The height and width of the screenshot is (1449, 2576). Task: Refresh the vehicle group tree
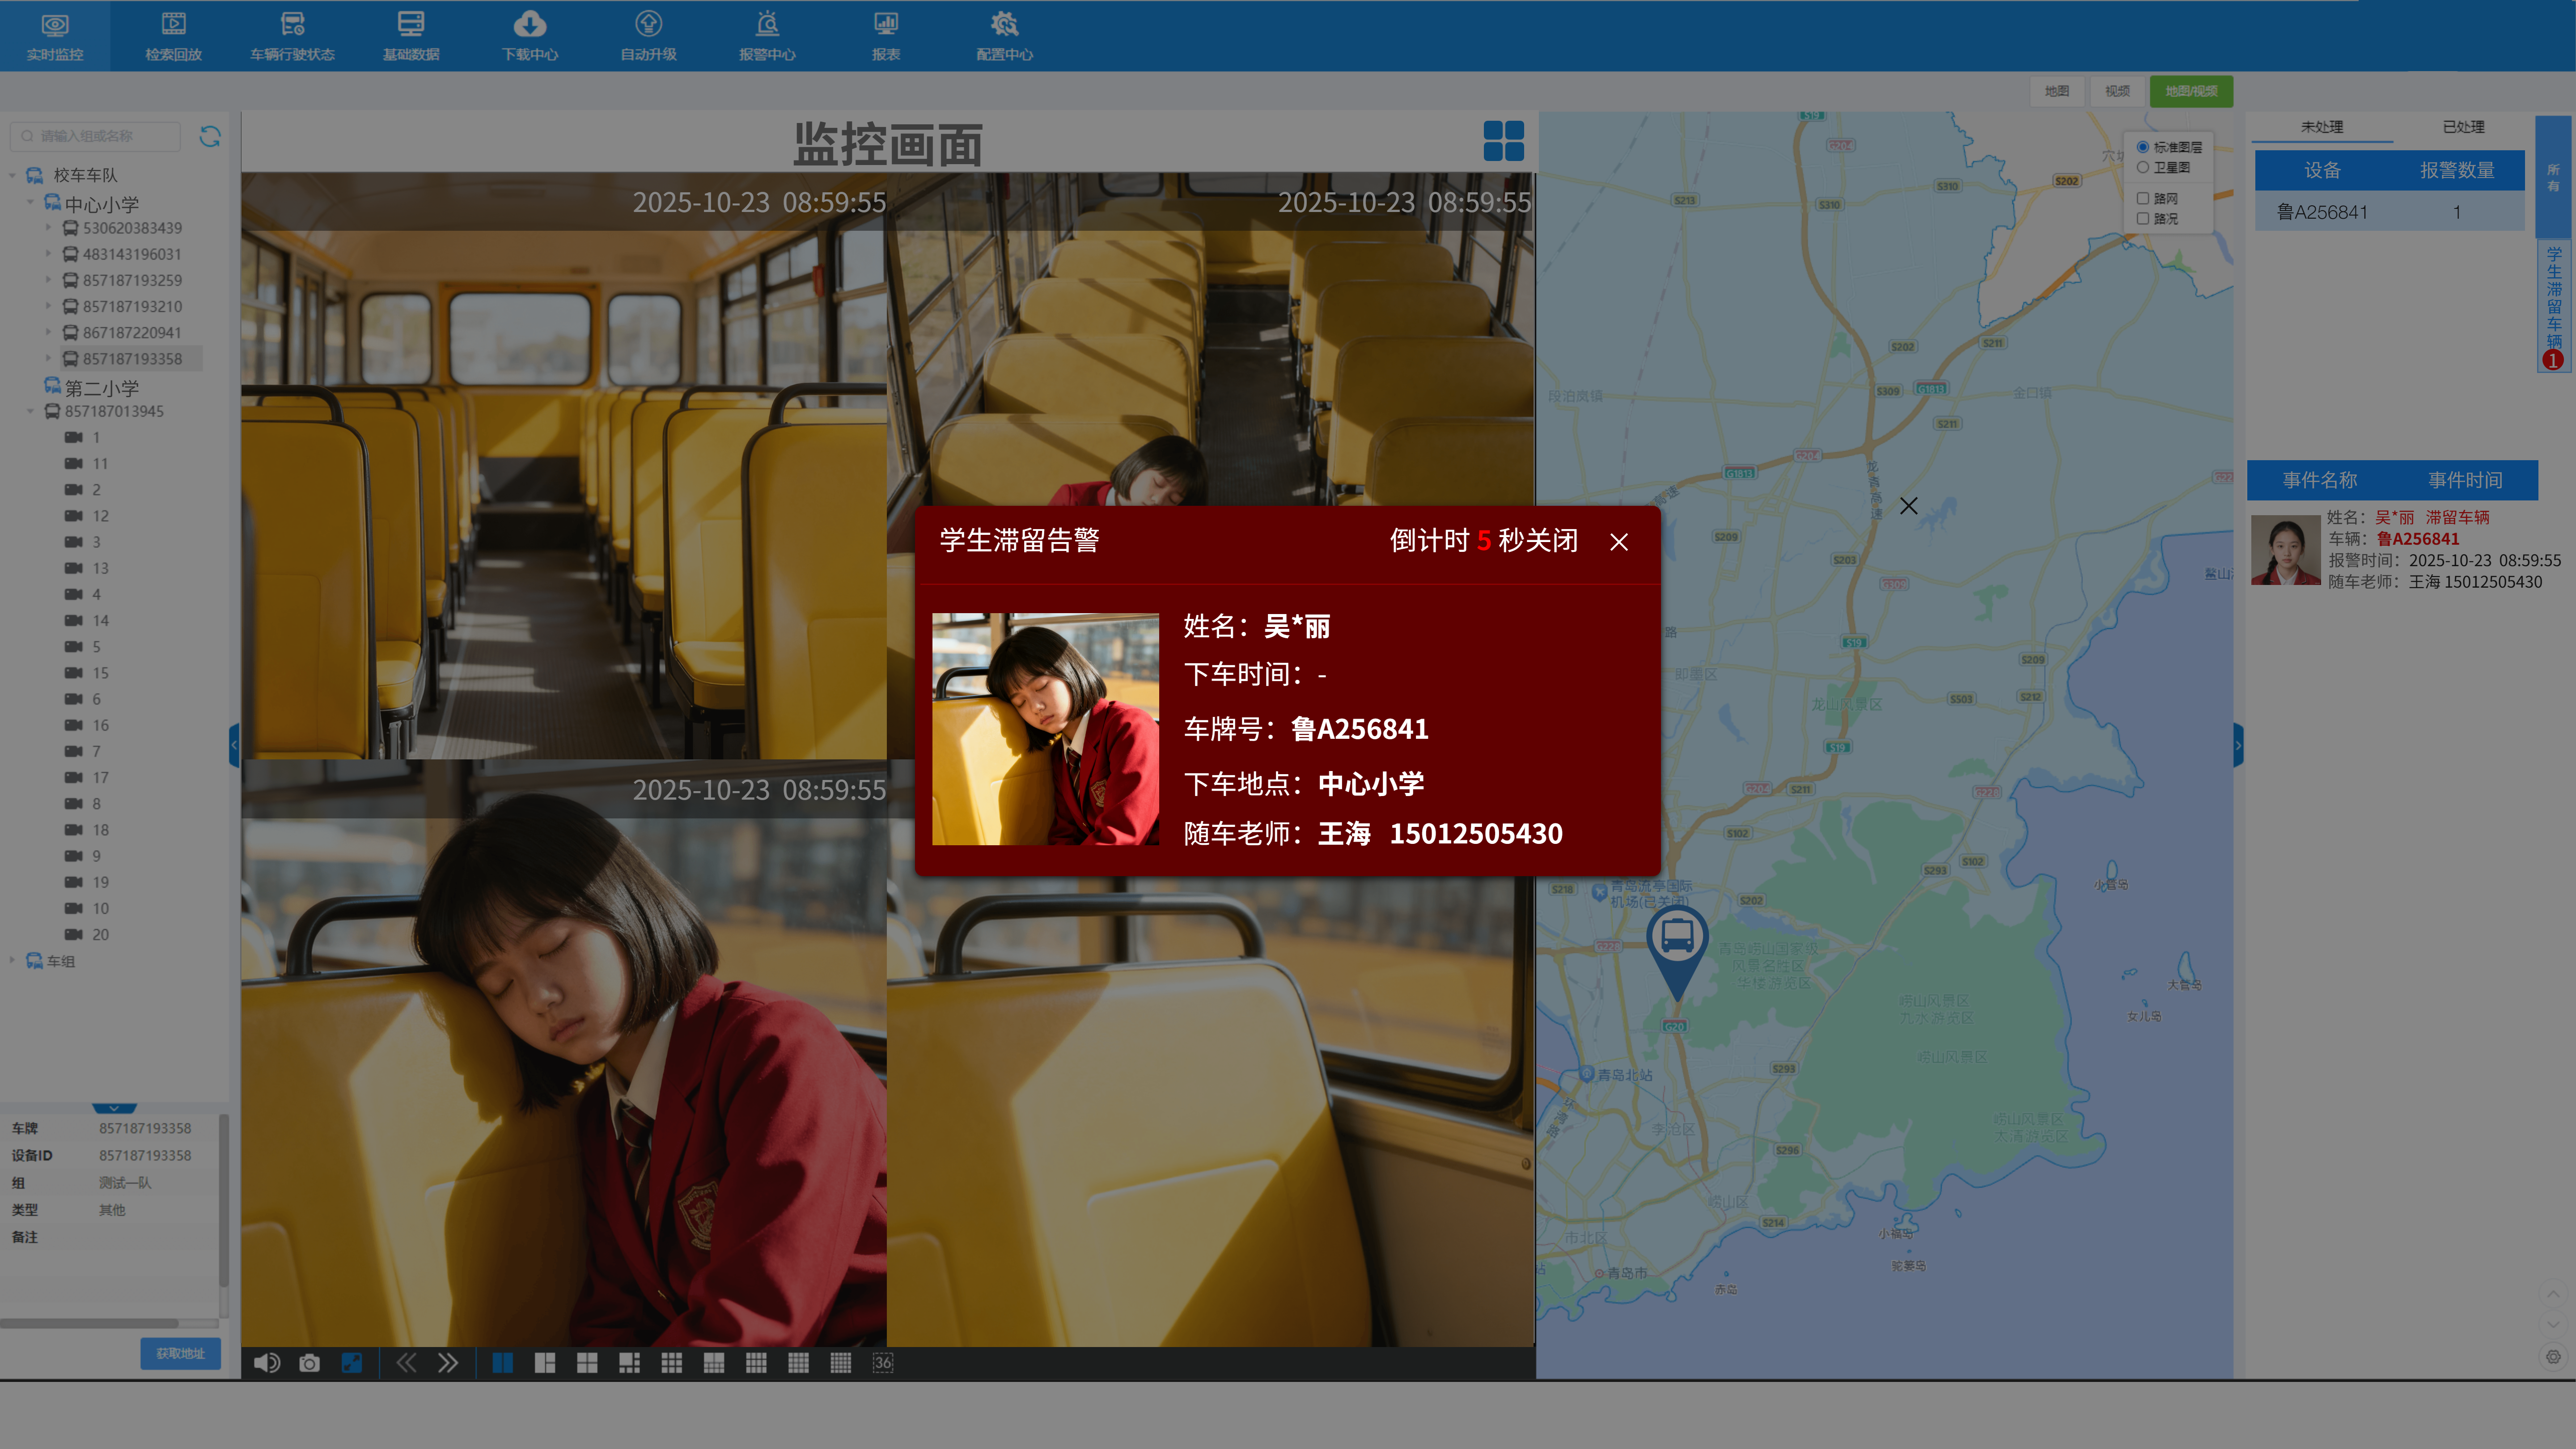pos(210,136)
